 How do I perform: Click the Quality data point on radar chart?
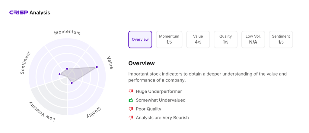72,83
